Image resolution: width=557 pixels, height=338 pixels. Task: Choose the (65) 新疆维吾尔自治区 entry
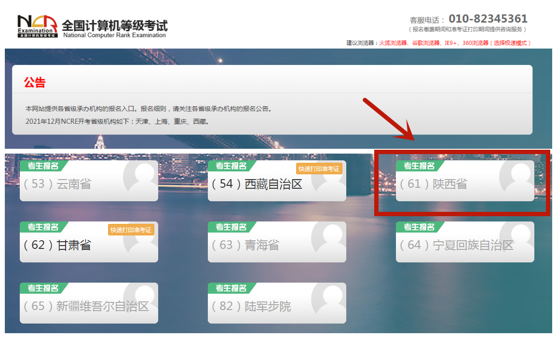click(86, 307)
